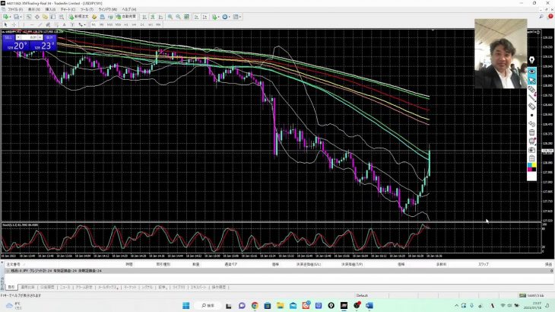555x312 pixels.
Task: Click the zoom out magnifier icon
Action: coord(179,17)
